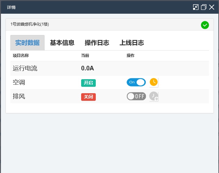Click the maximize window icon in title bar
219x173 pixels.
pyautogui.click(x=204, y=7)
